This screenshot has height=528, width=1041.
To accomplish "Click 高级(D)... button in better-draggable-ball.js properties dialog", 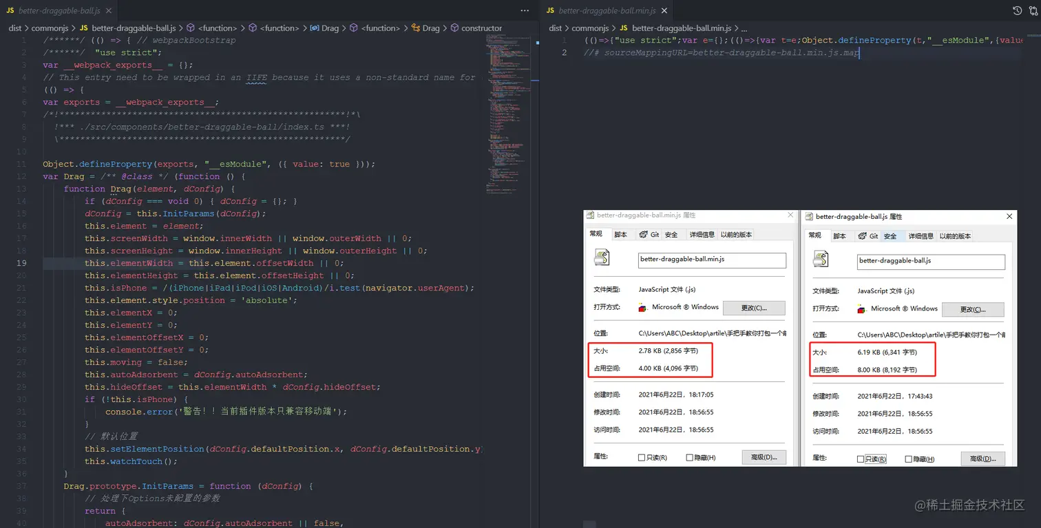I will coord(982,458).
